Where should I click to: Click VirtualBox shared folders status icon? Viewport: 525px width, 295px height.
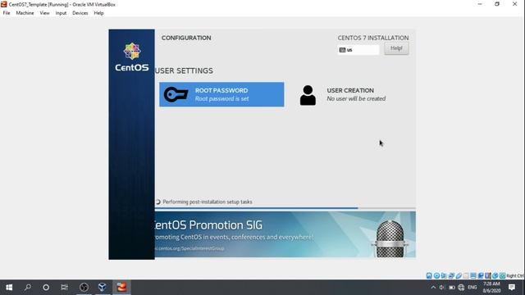[466, 275]
